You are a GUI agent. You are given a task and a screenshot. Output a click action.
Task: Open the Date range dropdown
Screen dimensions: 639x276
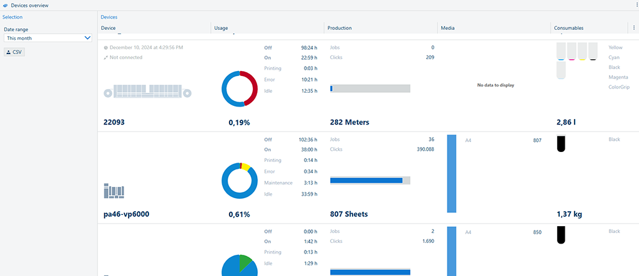point(47,38)
